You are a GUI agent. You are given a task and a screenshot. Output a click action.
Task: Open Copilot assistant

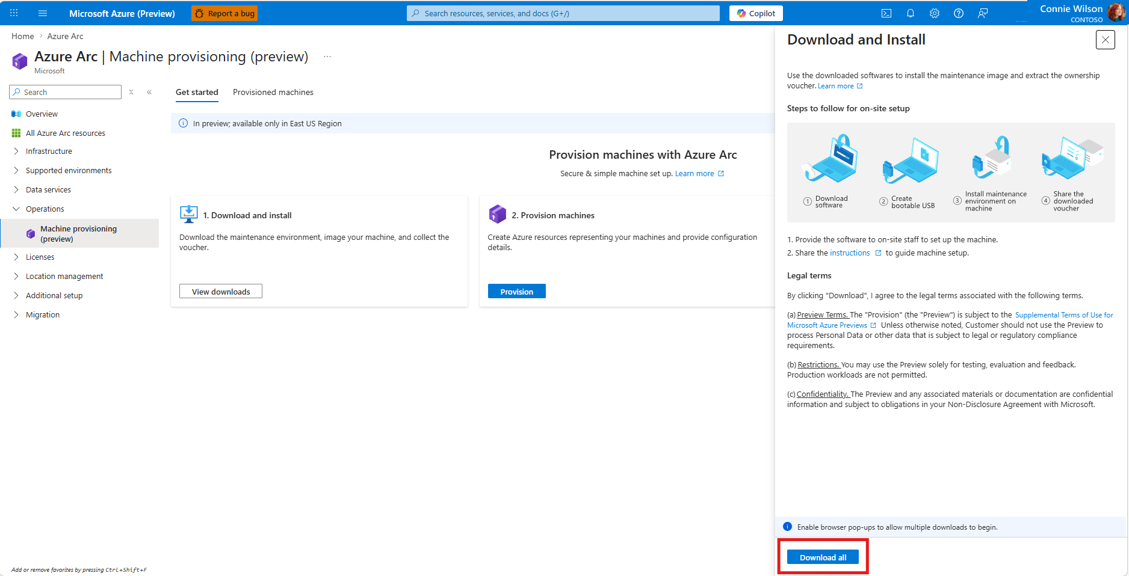pyautogui.click(x=756, y=13)
